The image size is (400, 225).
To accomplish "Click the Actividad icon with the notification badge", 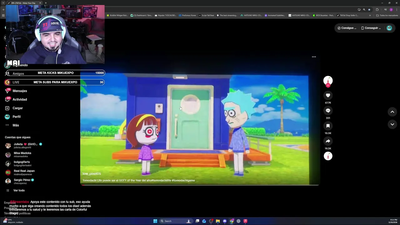I will pyautogui.click(x=7, y=99).
